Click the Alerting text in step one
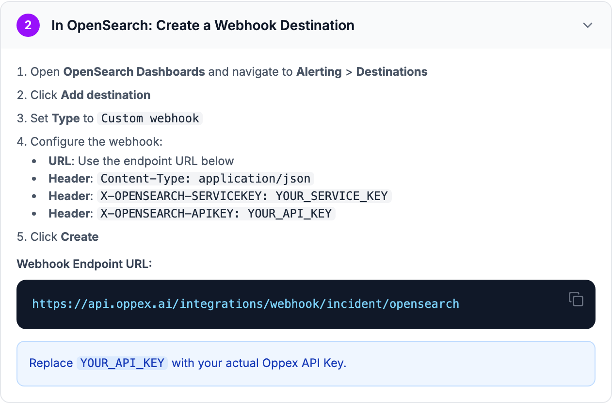This screenshot has height=403, width=612. pyautogui.click(x=319, y=72)
